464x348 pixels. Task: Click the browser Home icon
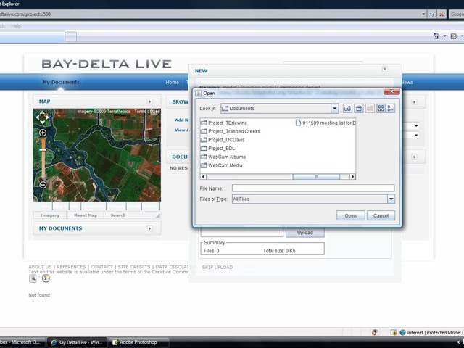tap(436, 36)
